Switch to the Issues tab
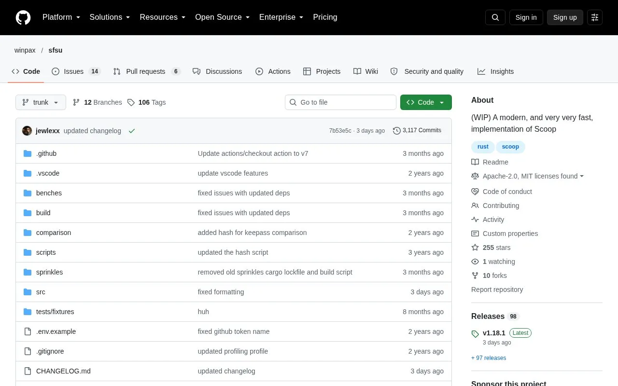 click(x=76, y=71)
